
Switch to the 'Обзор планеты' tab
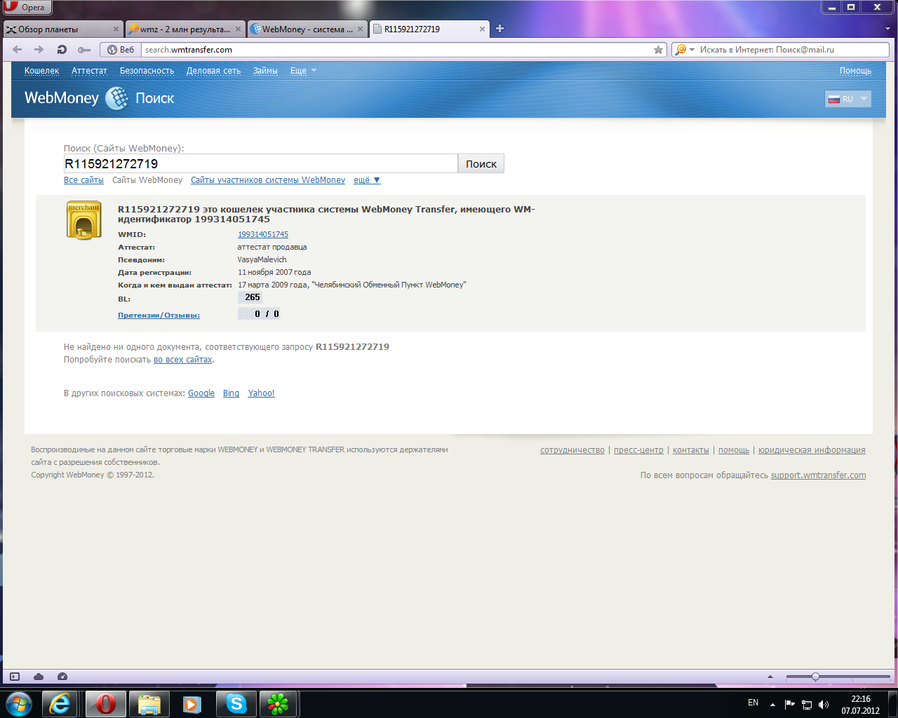63,29
